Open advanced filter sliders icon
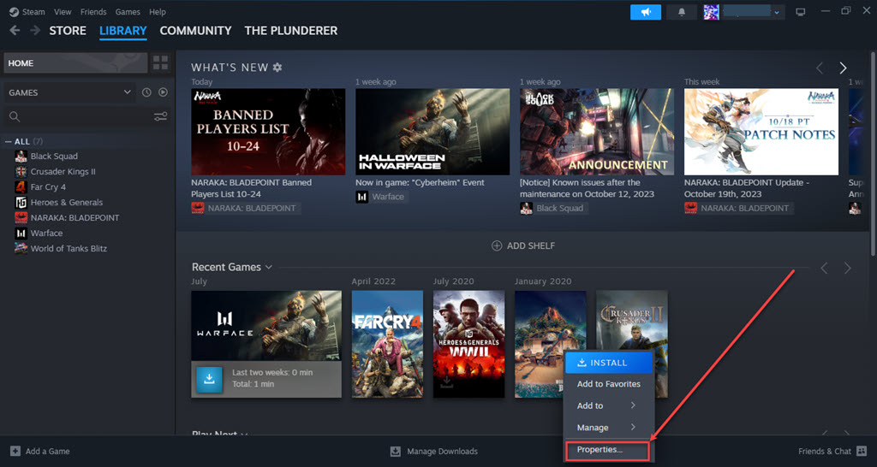Viewport: 877px width, 467px height. tap(160, 116)
